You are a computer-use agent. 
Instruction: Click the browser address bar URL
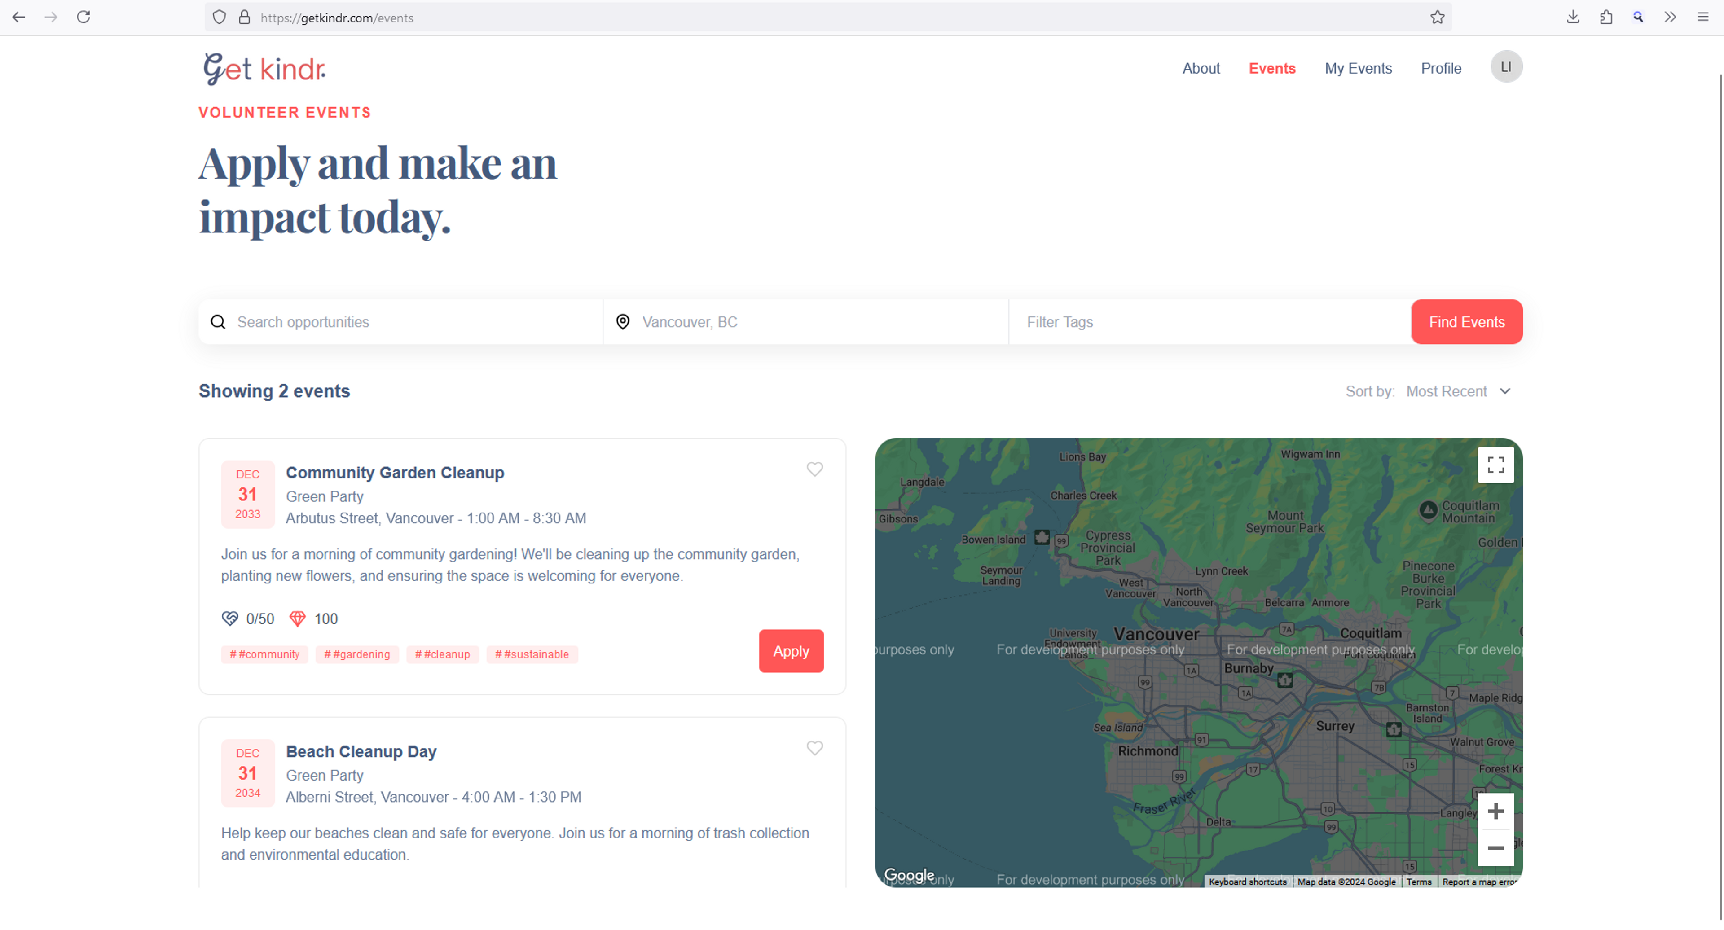(337, 18)
